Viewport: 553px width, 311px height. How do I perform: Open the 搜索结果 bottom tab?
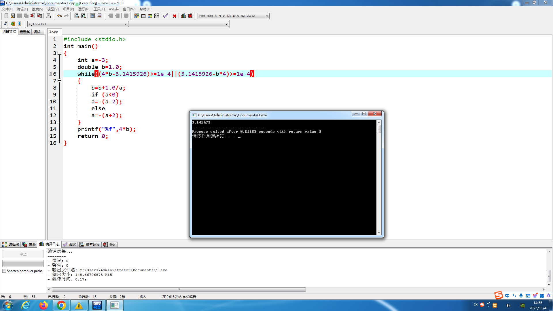pos(90,244)
